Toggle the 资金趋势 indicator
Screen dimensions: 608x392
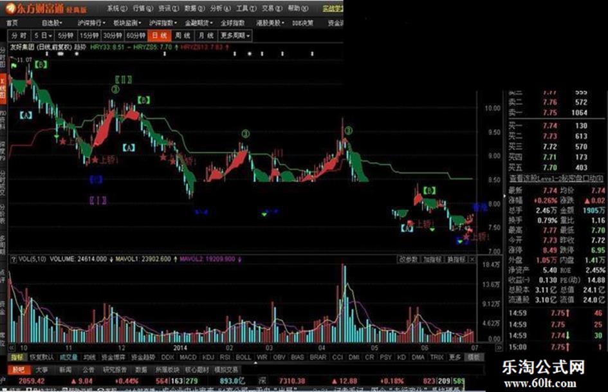143,357
